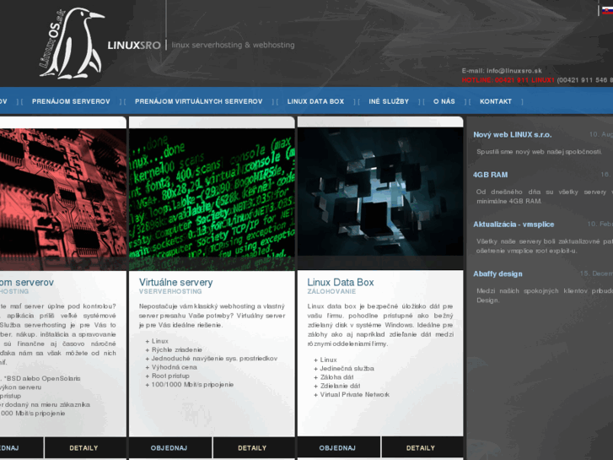Click Objednaj under Virtuálne servery
Viewport: 613px width, 460px height.
pyautogui.click(x=169, y=448)
